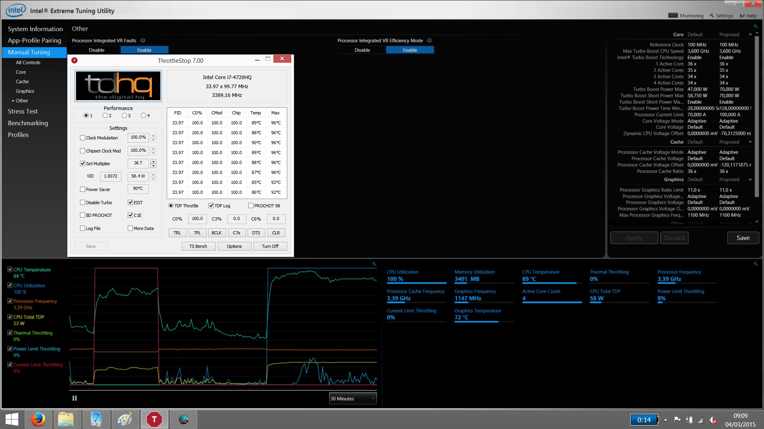Open the Help icon

tap(742, 15)
